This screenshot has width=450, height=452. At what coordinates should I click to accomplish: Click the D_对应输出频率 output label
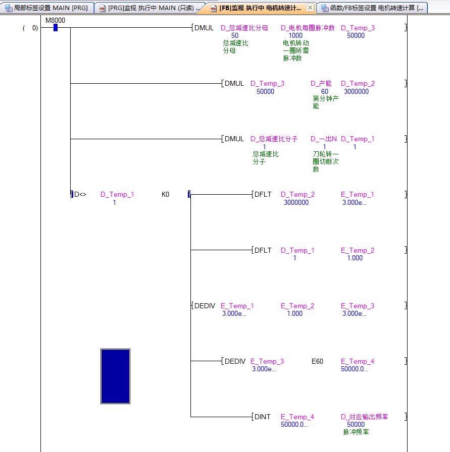(364, 417)
